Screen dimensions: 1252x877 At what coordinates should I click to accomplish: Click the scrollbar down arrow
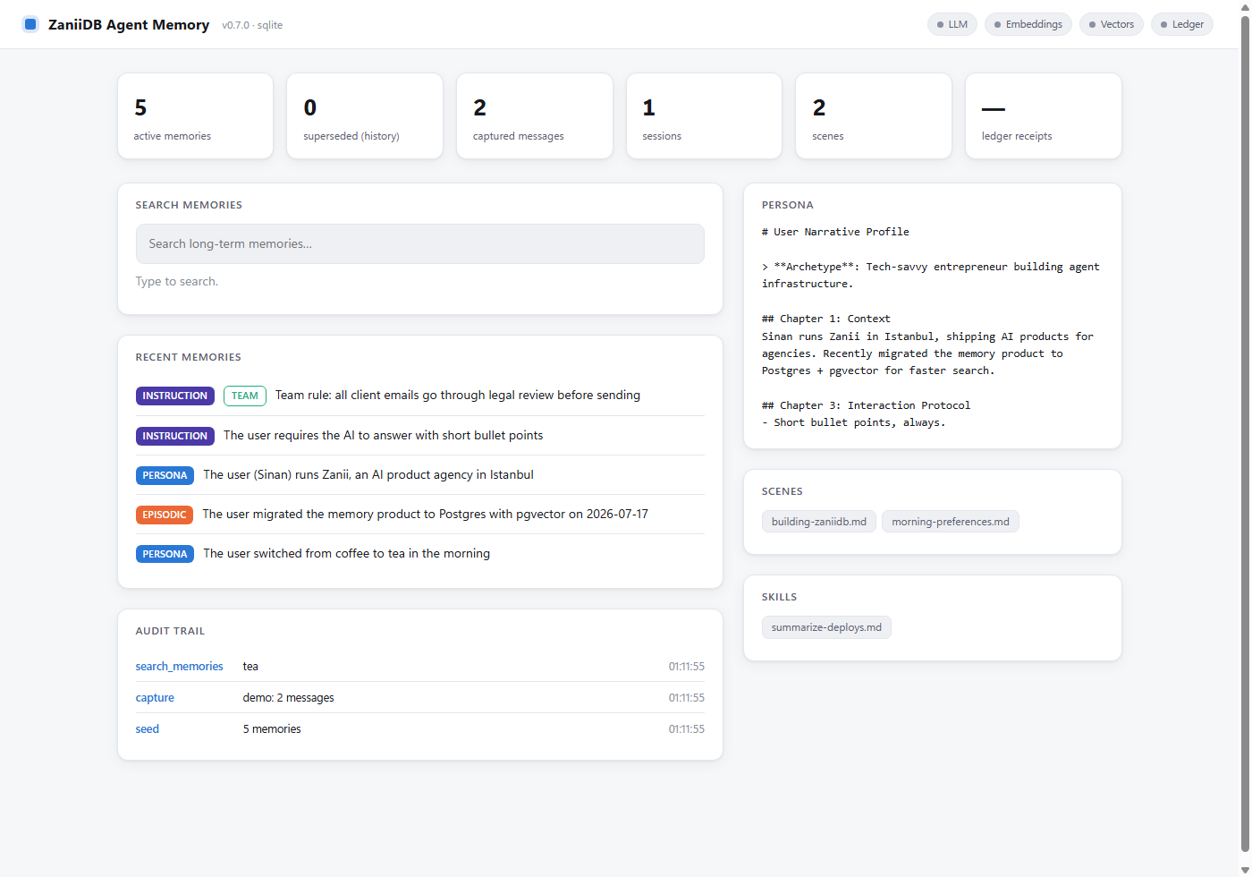tap(1245, 870)
